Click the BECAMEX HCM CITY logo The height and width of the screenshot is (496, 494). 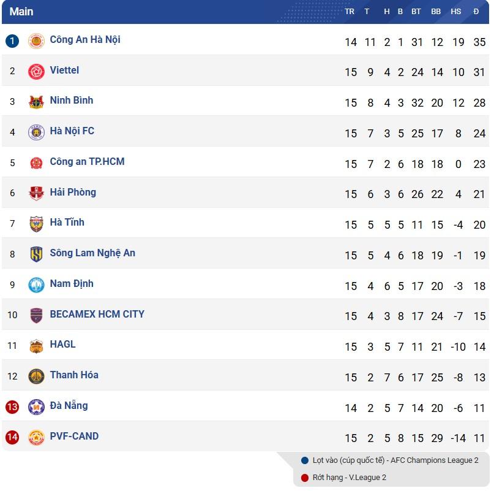click(x=36, y=316)
